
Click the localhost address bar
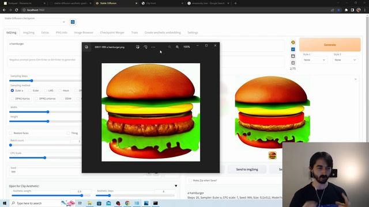coord(174,10)
